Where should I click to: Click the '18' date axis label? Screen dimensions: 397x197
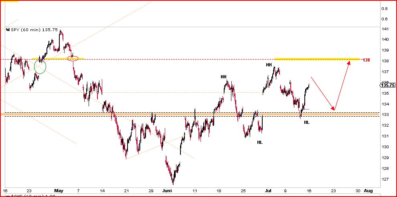tap(219, 191)
